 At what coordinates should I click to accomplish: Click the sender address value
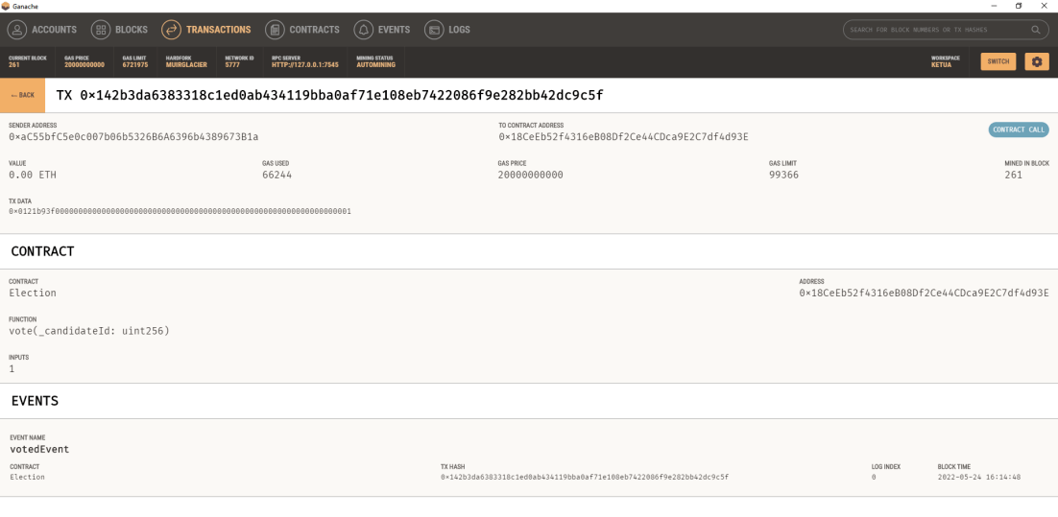point(133,137)
